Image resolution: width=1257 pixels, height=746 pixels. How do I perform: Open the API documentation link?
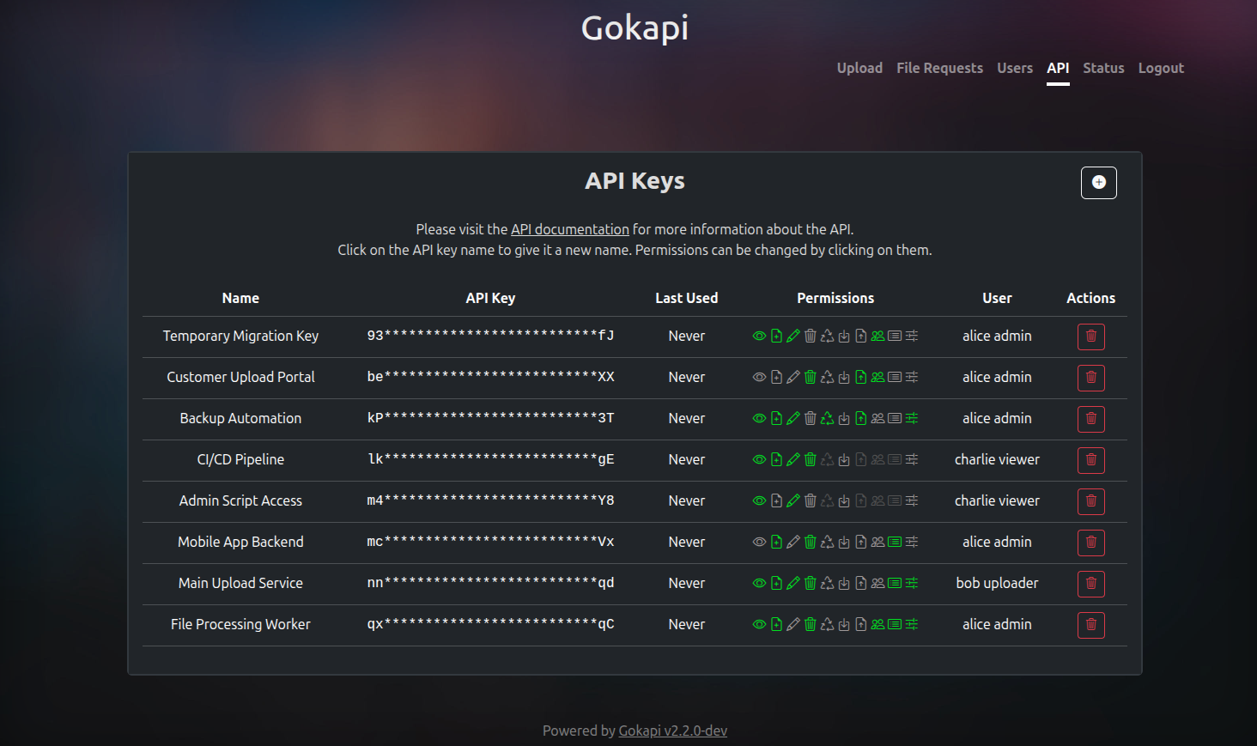click(570, 229)
